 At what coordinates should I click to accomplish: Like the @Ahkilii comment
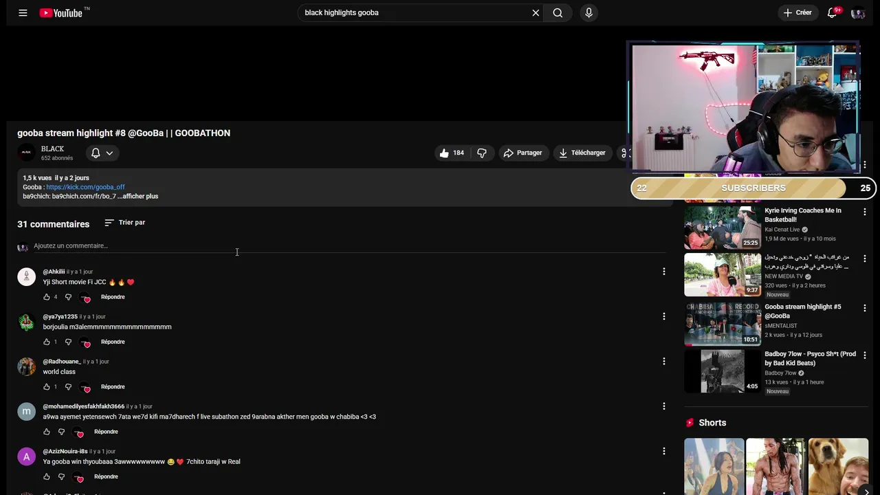pos(47,297)
